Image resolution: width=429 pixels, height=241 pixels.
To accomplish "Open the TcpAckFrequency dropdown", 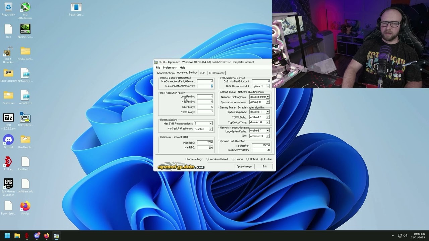I will pos(268,112).
